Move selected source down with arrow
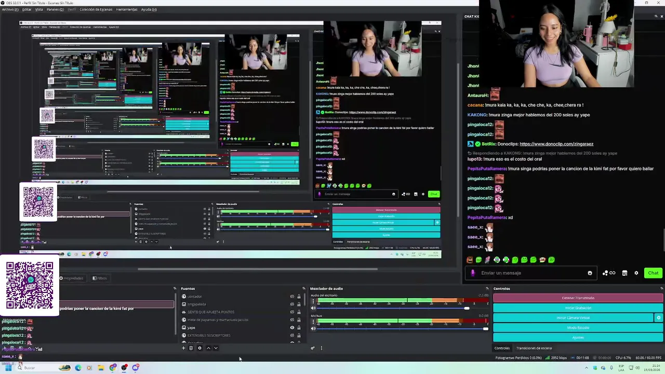 pyautogui.click(x=216, y=348)
